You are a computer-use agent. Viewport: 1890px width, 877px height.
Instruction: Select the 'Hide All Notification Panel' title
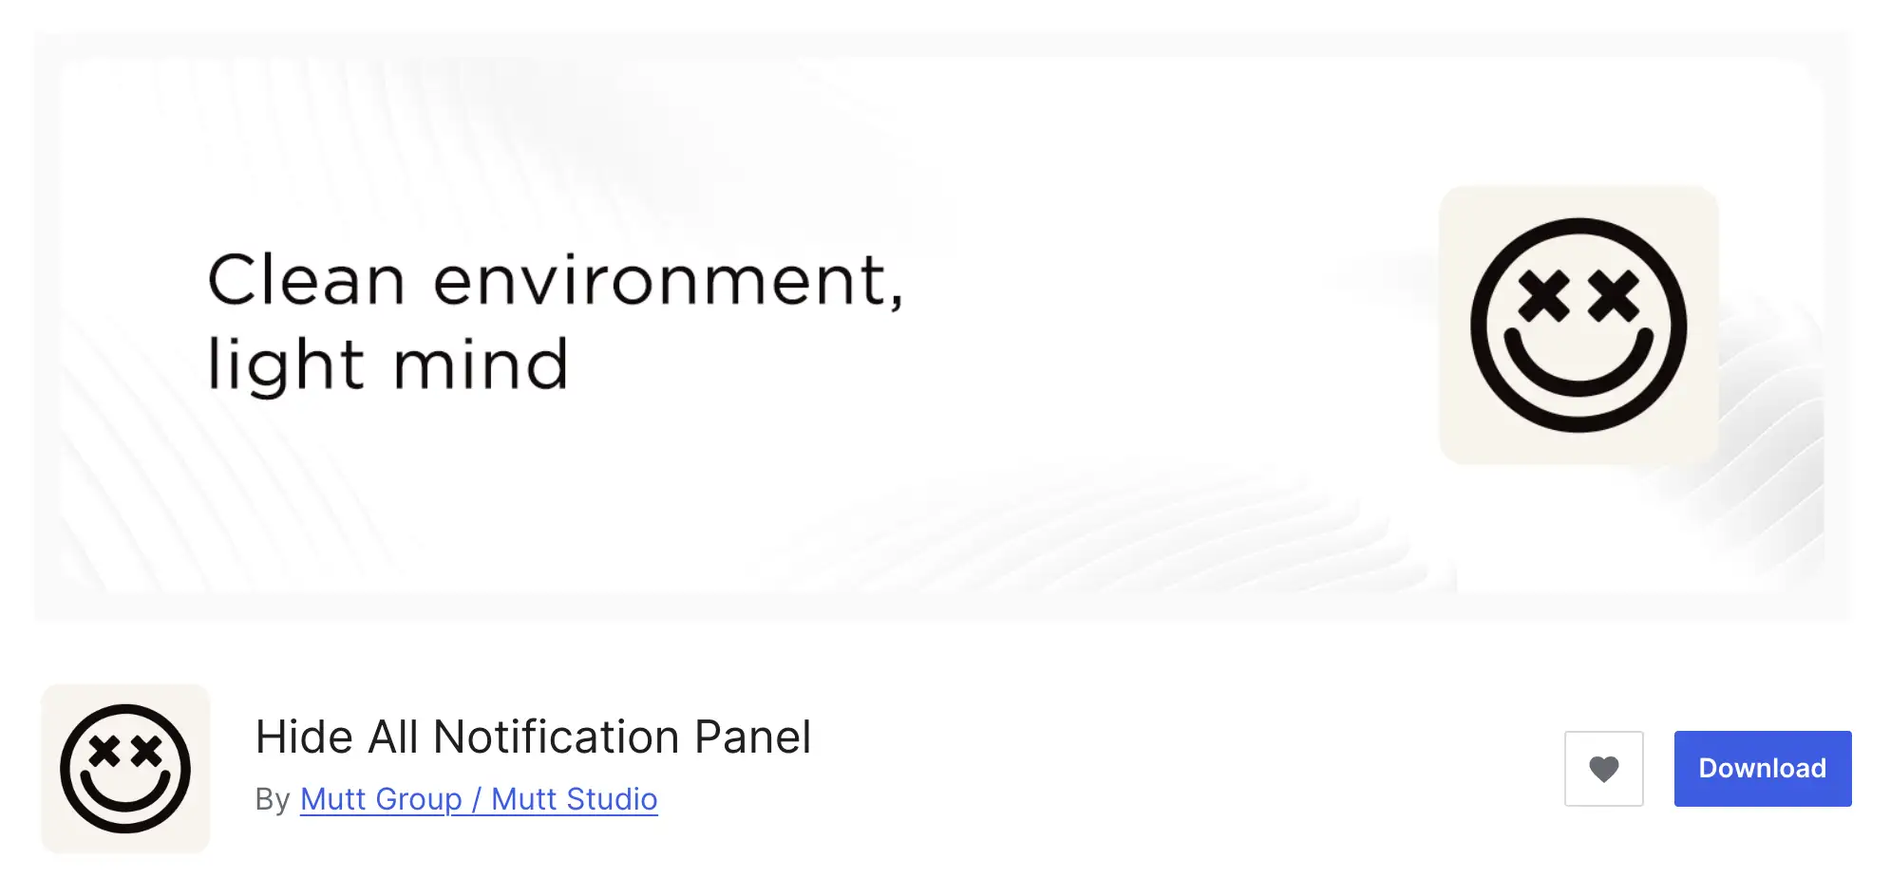tap(533, 737)
